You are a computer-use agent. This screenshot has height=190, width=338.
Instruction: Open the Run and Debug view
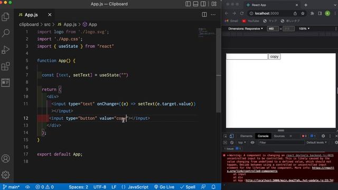pos(5,50)
